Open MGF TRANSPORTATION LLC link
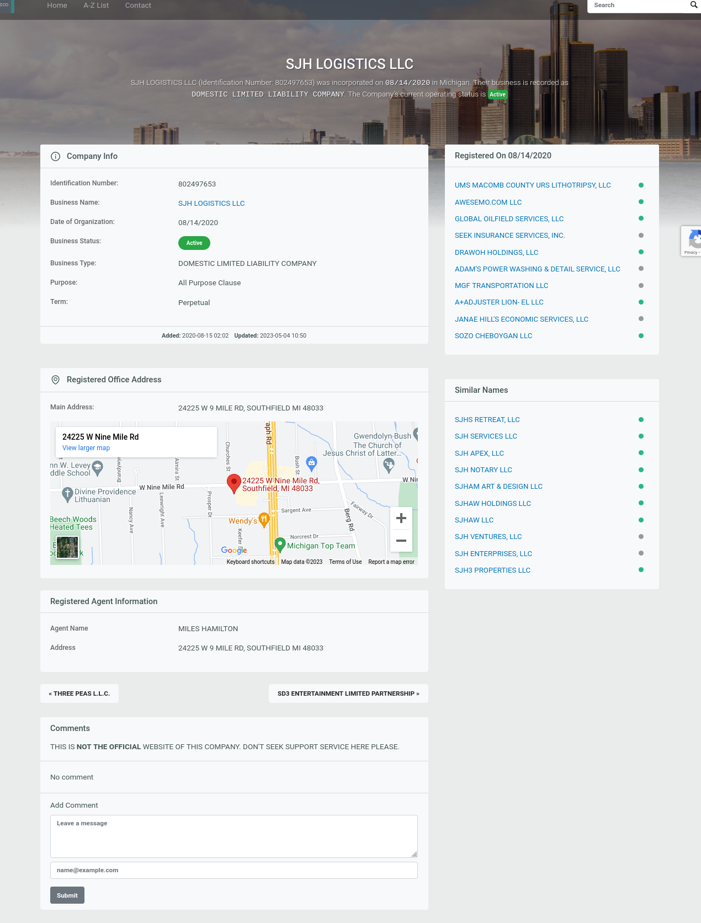Image resolution: width=701 pixels, height=923 pixels. [501, 286]
